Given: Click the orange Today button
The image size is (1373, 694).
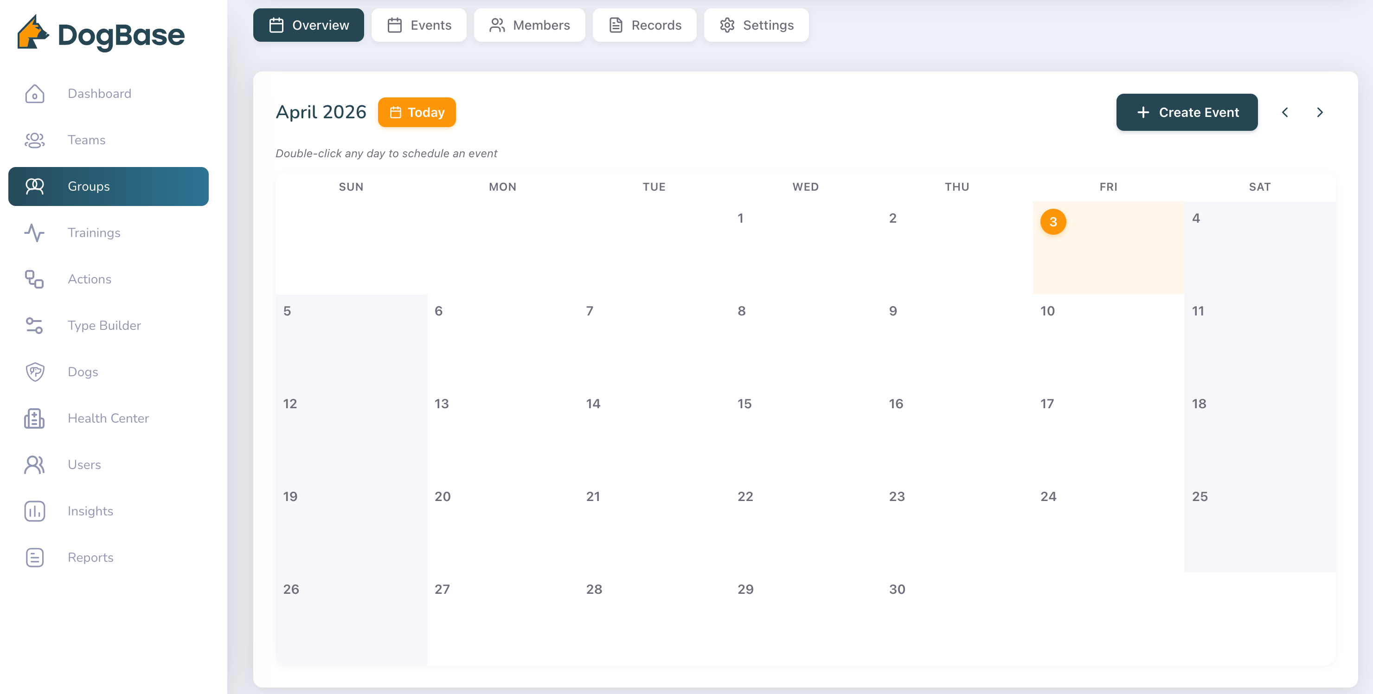Looking at the screenshot, I should (x=417, y=112).
